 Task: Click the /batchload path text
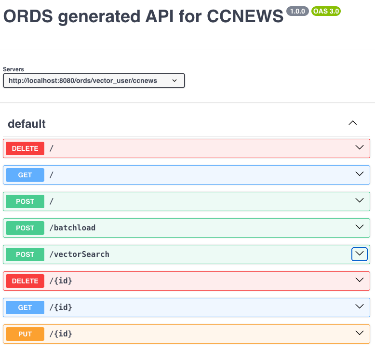point(72,228)
